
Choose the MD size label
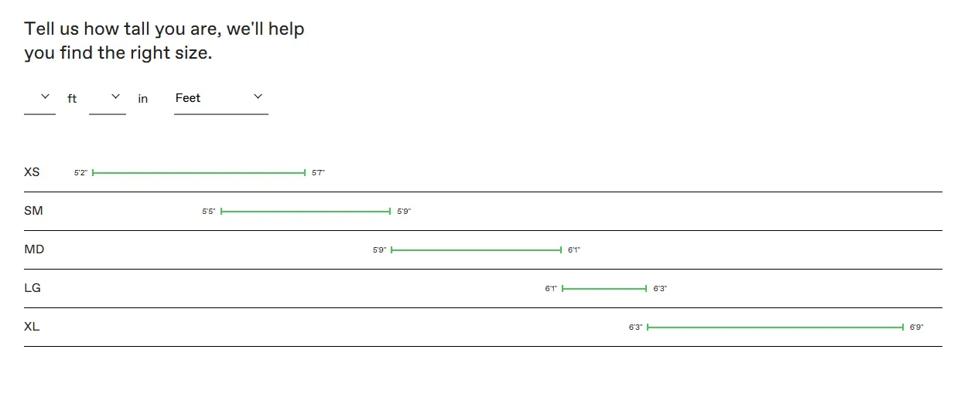34,249
